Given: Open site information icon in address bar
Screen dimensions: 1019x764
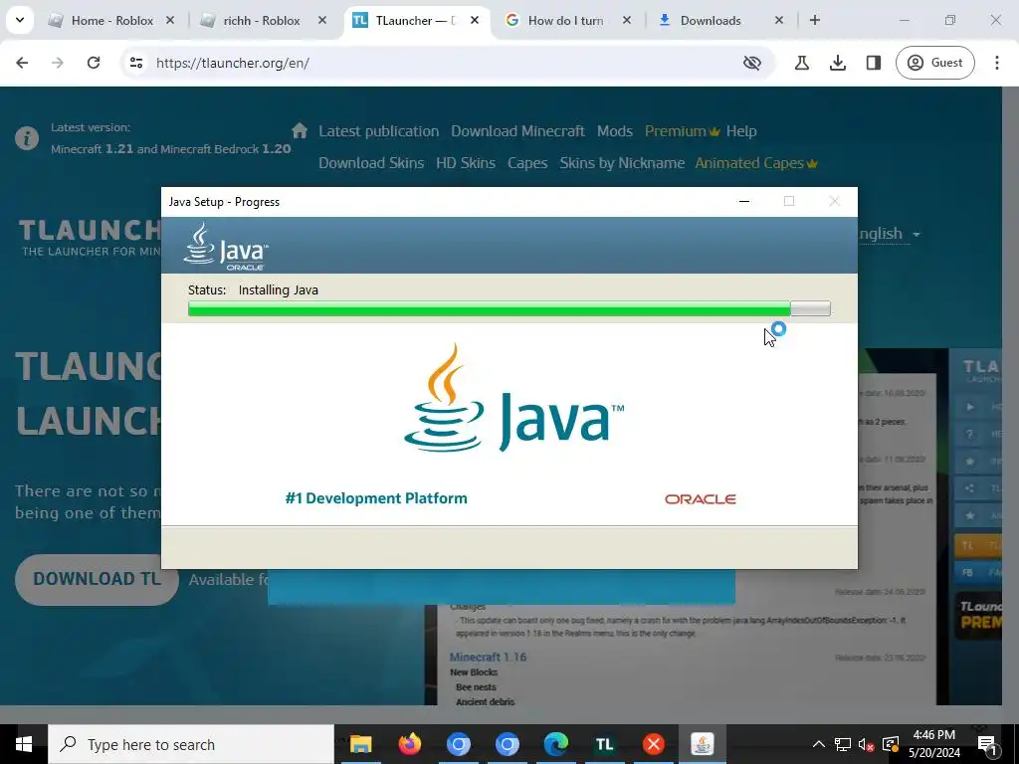Looking at the screenshot, I should coord(135,63).
